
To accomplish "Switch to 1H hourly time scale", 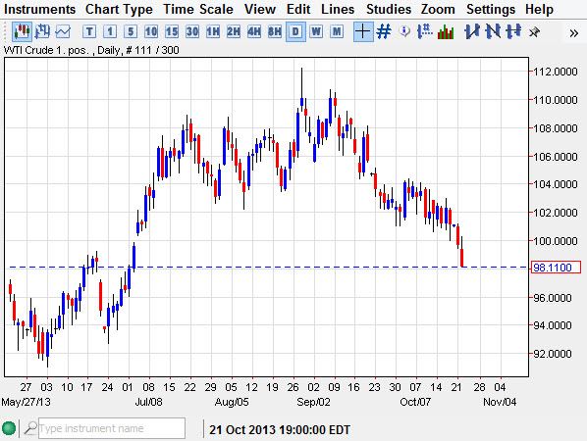I will pyautogui.click(x=213, y=31).
